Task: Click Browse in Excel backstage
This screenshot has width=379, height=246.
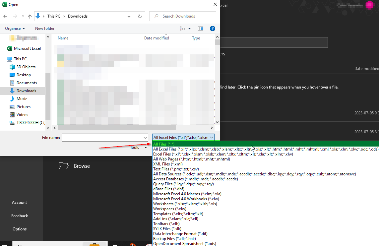Action: pyautogui.click(x=75, y=166)
